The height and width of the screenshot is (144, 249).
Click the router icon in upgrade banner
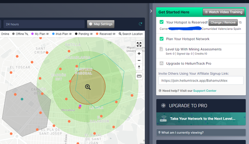point(163,119)
